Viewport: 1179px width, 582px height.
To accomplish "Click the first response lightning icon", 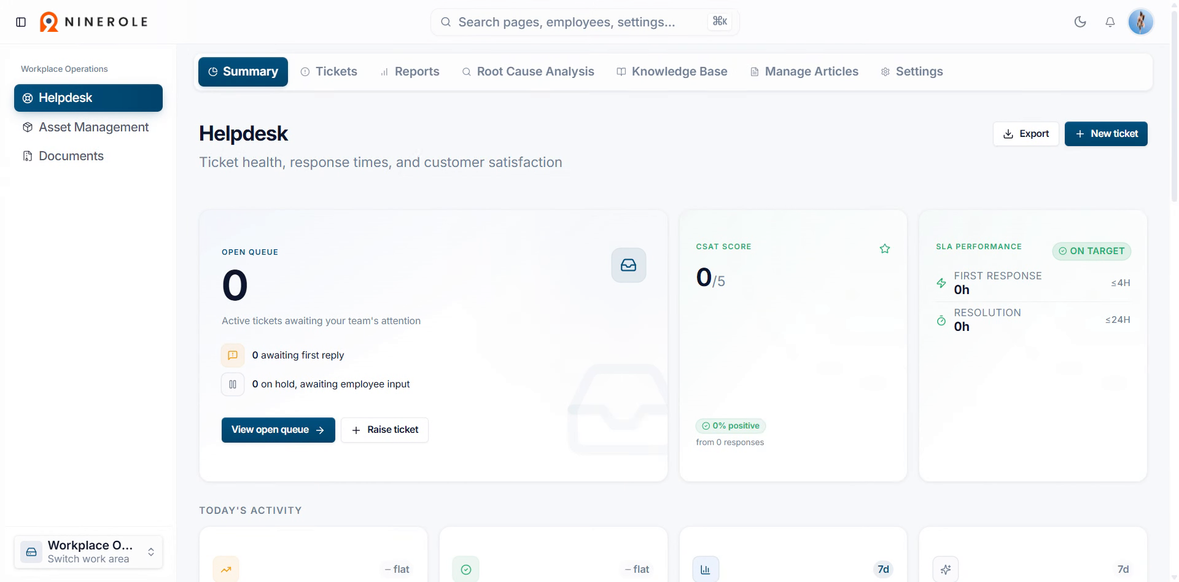I will [941, 283].
